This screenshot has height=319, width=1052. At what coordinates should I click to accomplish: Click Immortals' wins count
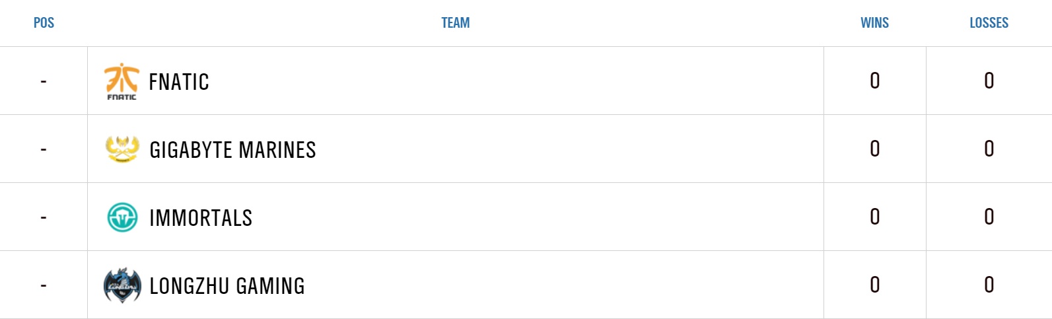tap(874, 217)
